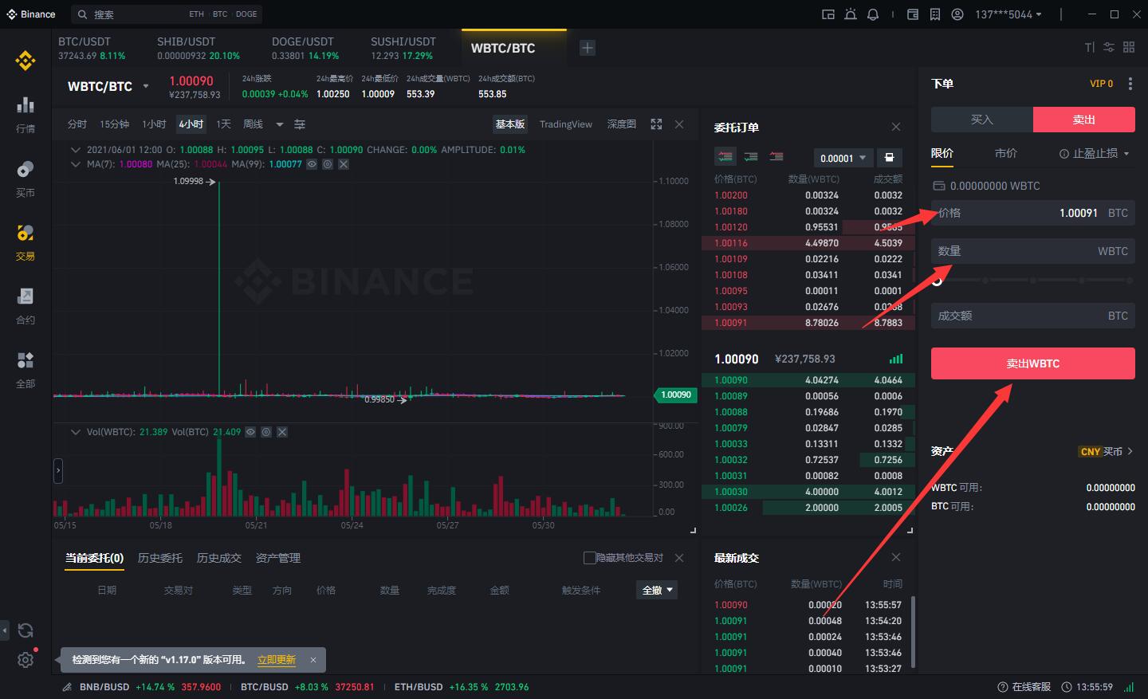Click the mini window icon in title bar
Screen dimensions: 1148x699
click(828, 14)
